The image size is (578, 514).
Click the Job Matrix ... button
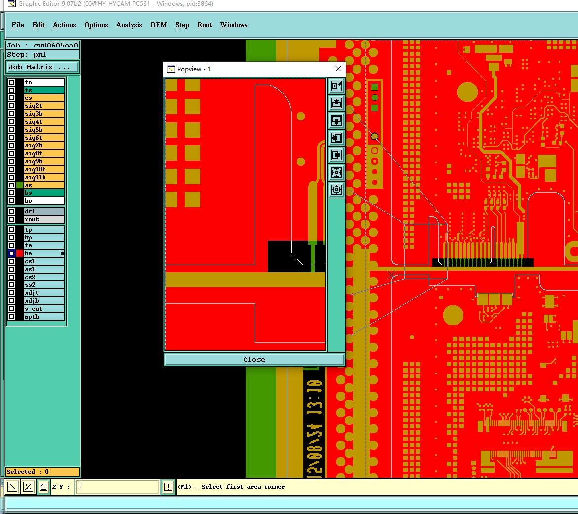pyautogui.click(x=43, y=67)
